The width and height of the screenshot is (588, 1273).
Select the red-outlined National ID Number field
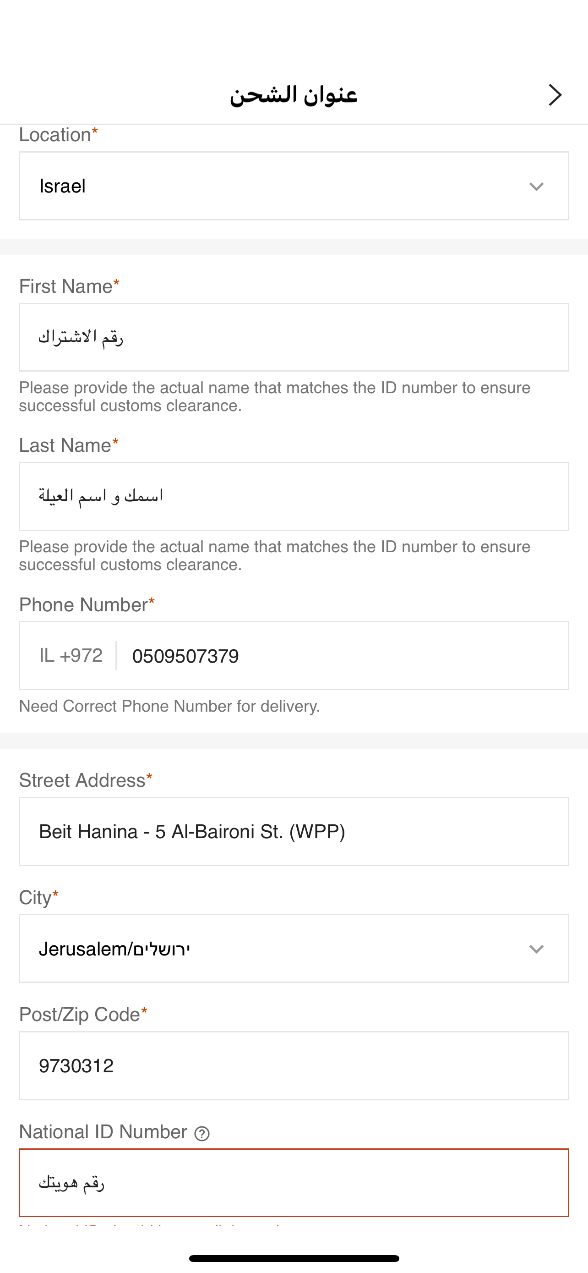(293, 1183)
